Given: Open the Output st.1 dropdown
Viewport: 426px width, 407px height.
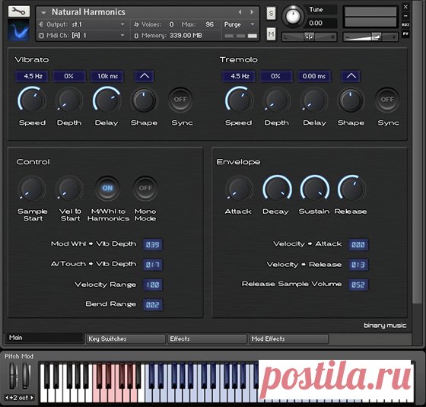Looking at the screenshot, I should (x=82, y=24).
